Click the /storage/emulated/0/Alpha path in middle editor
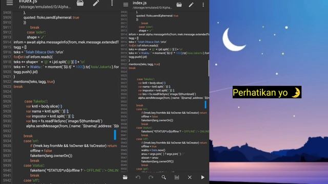 (152, 8)
